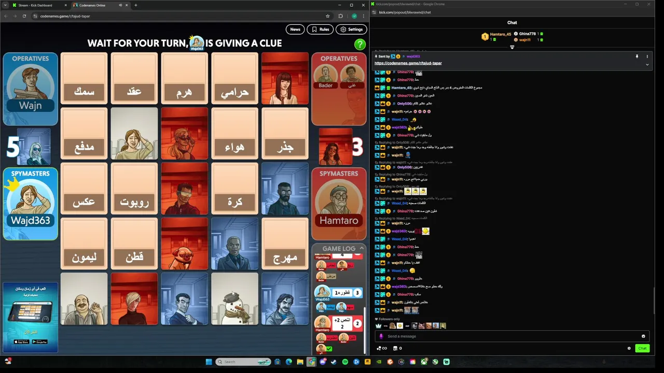Open the Google Play download badge
The image size is (664, 373).
coord(39,342)
